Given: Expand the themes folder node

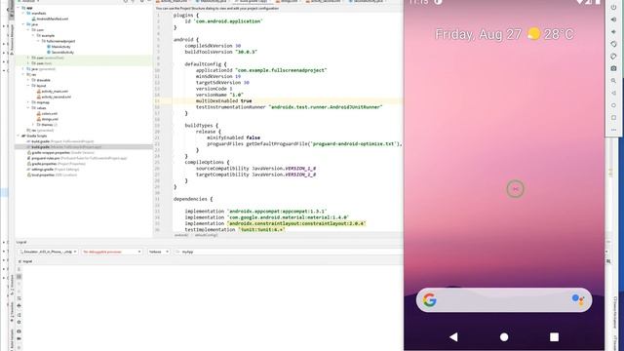Looking at the screenshot, I should click(x=33, y=125).
